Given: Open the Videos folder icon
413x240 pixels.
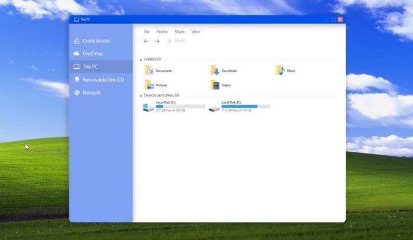Looking at the screenshot, I should click(215, 85).
